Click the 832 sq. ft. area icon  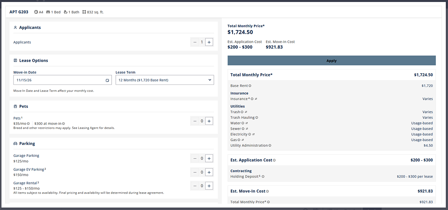pyautogui.click(x=84, y=12)
